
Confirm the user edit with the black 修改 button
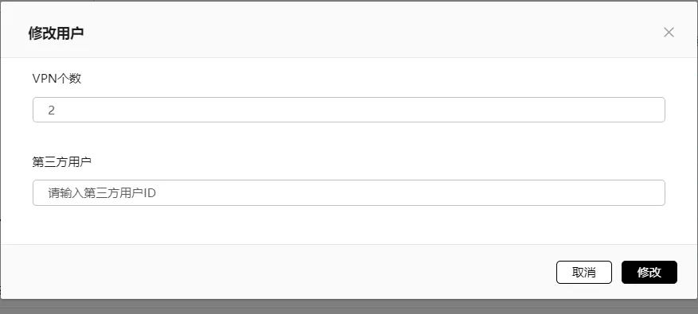pyautogui.click(x=649, y=272)
